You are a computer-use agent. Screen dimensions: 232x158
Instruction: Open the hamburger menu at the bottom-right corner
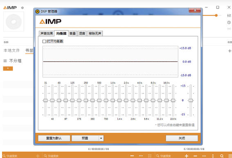coord(230,156)
